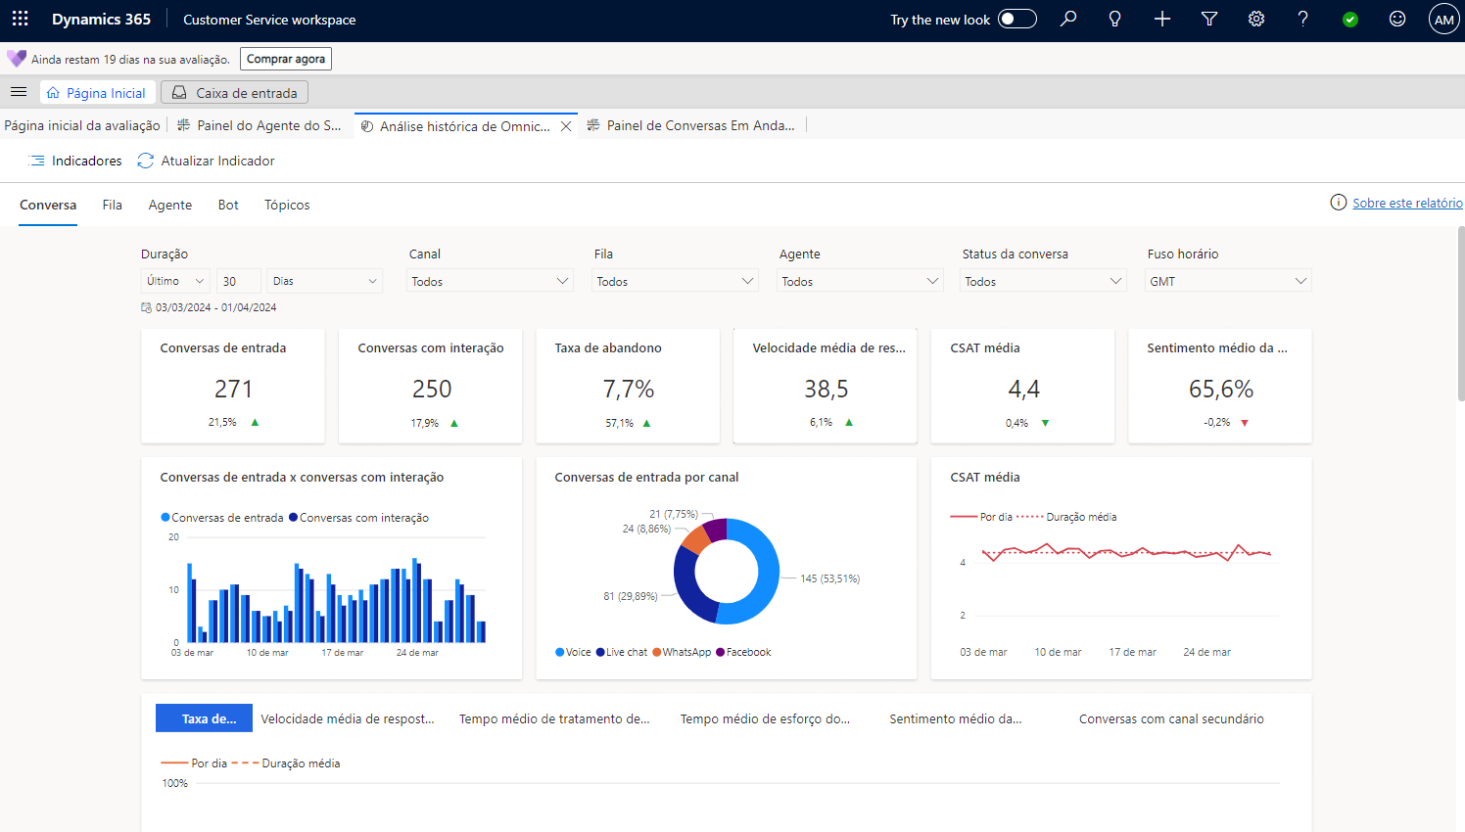Switch to the Tópicos report tab
The height and width of the screenshot is (832, 1465).
click(x=287, y=205)
